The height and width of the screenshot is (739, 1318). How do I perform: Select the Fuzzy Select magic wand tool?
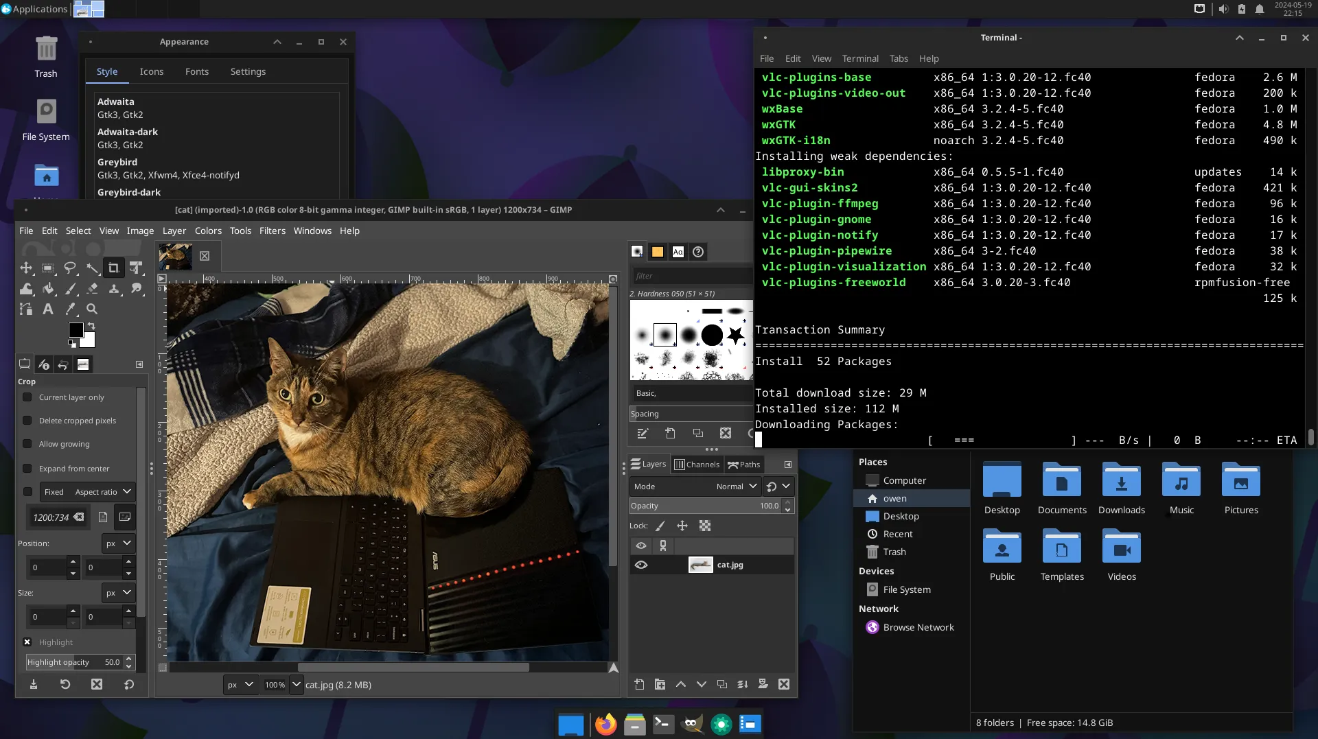click(x=92, y=268)
